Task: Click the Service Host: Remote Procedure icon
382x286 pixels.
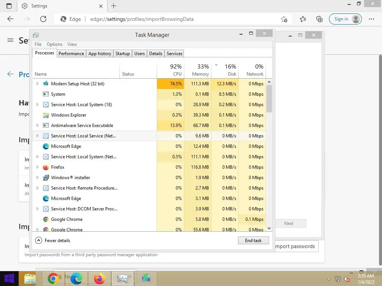Action: [x=46, y=188]
